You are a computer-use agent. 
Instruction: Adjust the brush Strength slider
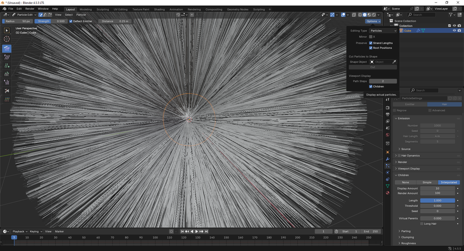[51, 21]
